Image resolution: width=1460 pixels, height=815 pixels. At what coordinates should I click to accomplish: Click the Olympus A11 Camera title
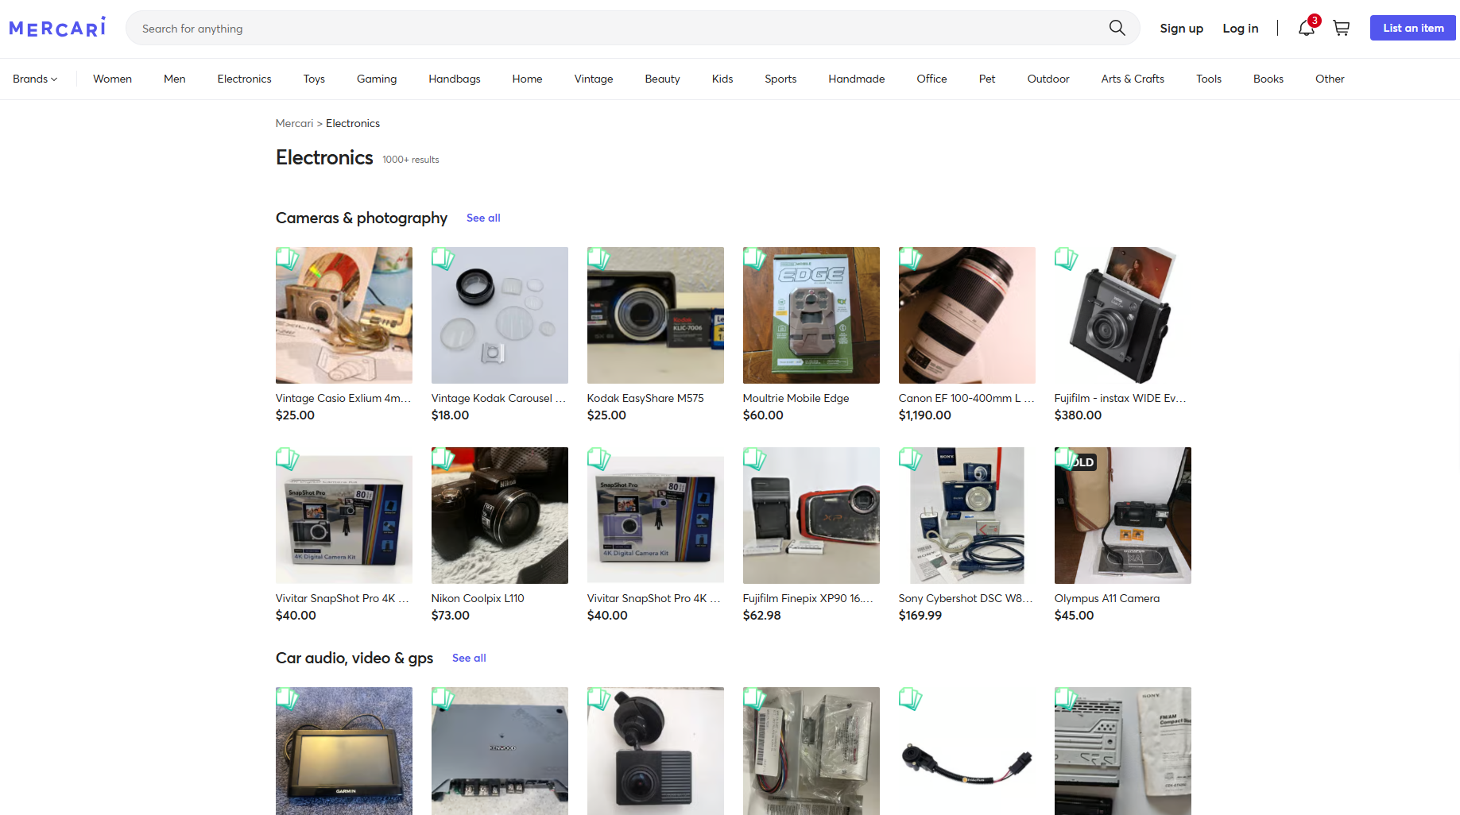[1106, 598]
